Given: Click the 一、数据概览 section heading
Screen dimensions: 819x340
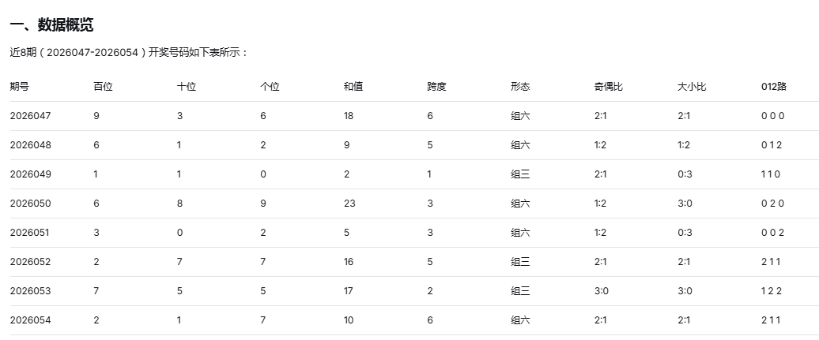Looking at the screenshot, I should tap(52, 25).
